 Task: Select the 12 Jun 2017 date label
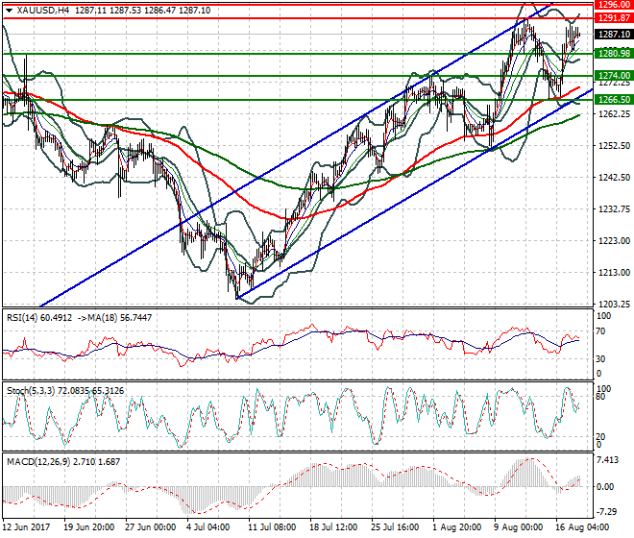click(x=26, y=527)
